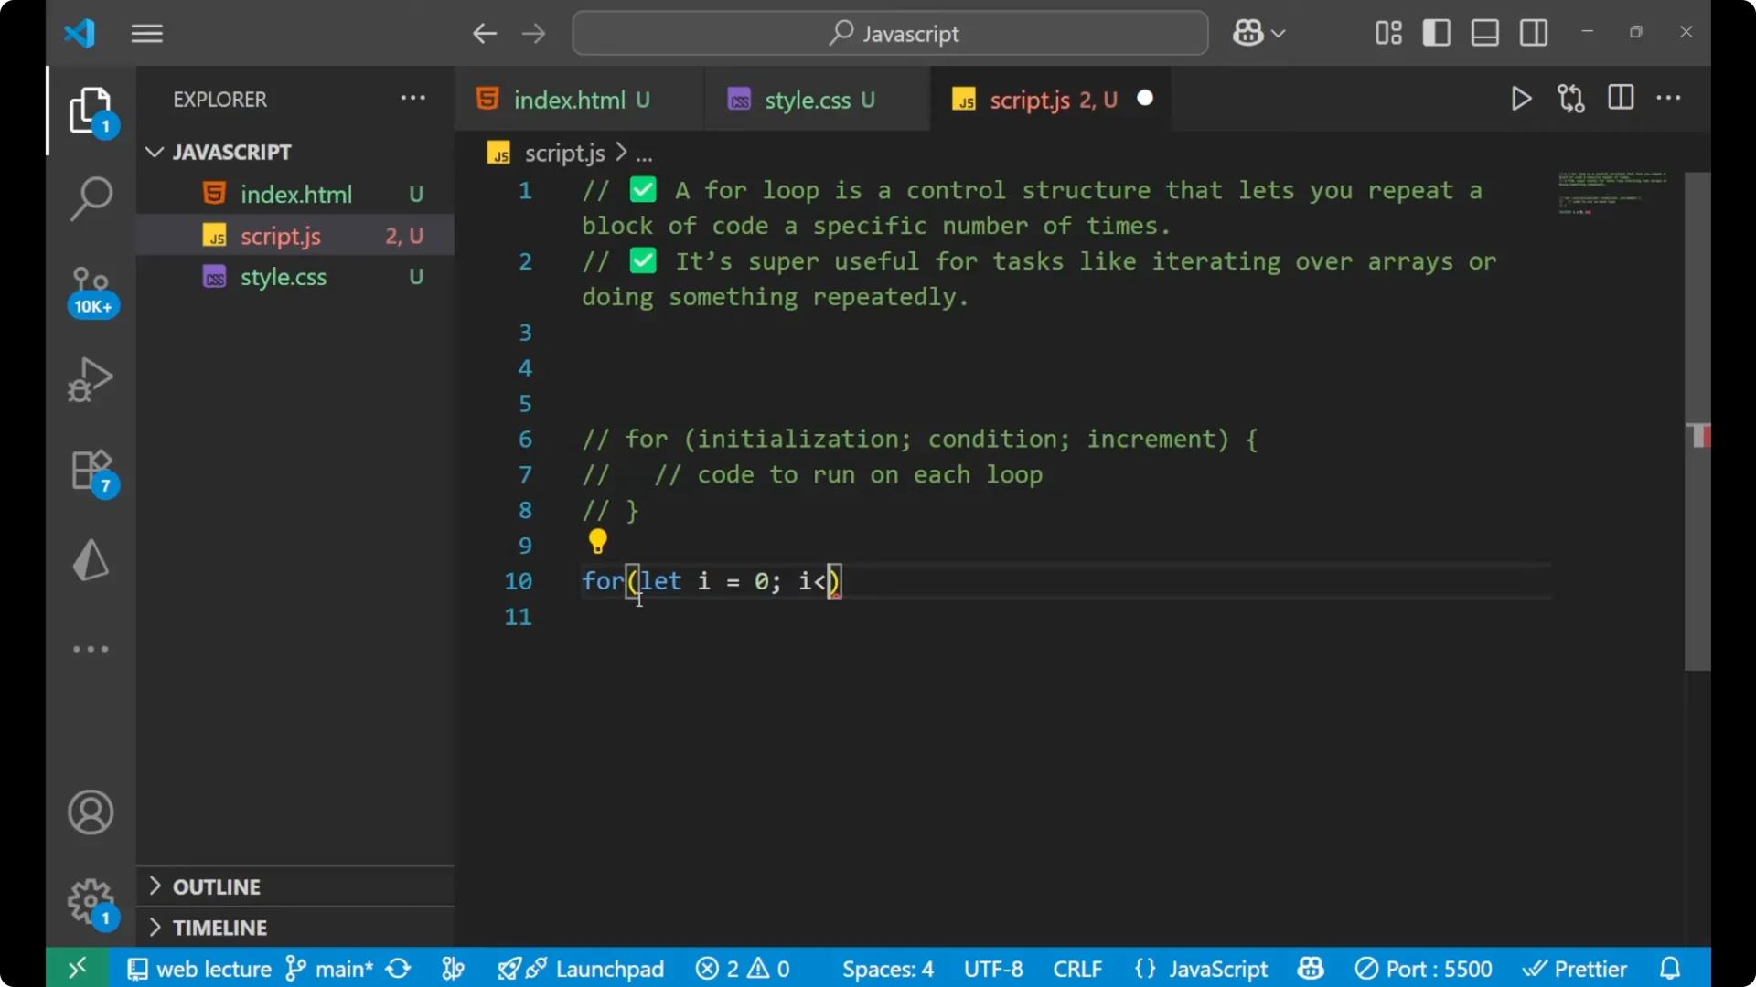Expand the TIMELINE section
This screenshot has width=1756, height=987.
(x=219, y=928)
